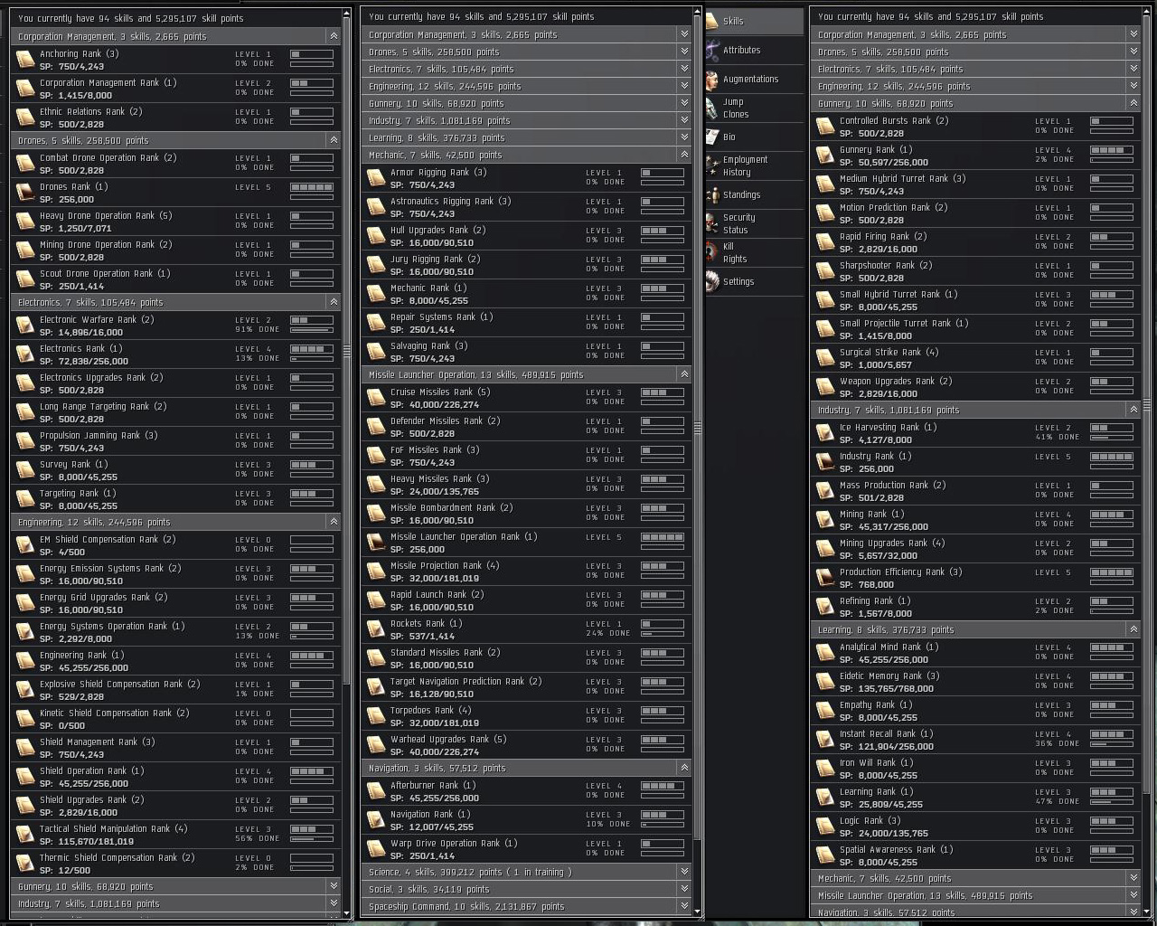The image size is (1157, 926).
Task: Click the Heavy Drone Operation skill icon
Action: tap(25, 222)
